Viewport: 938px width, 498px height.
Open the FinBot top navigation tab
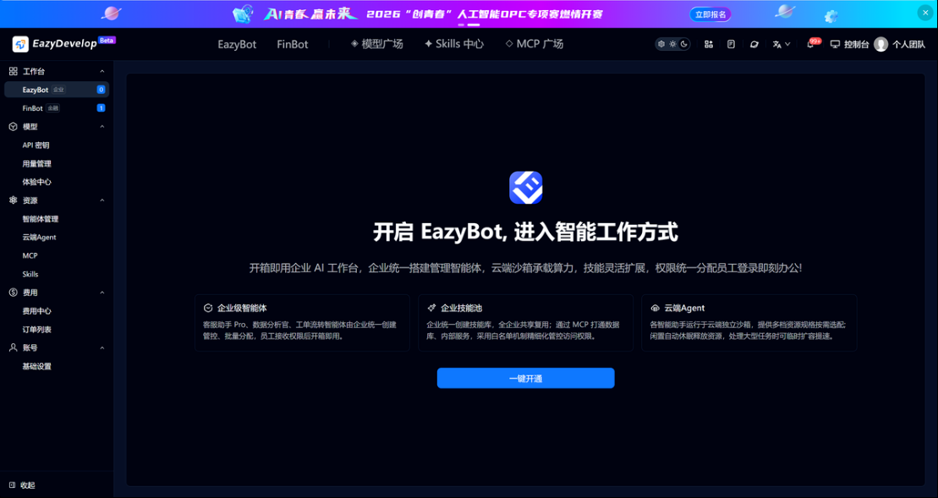[x=293, y=44]
